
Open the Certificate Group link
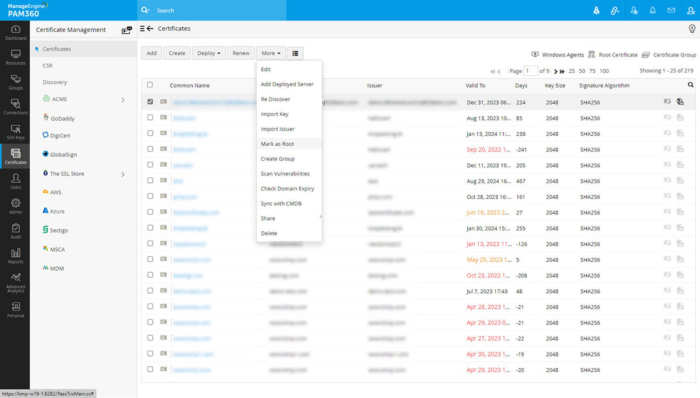coord(674,55)
